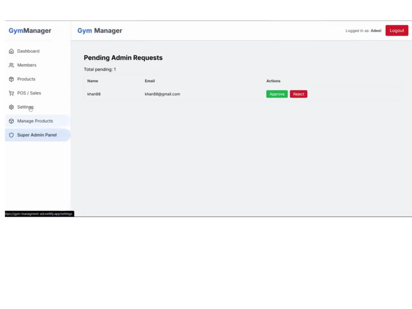
Task: Select the Manage Products label
Action: coord(35,121)
